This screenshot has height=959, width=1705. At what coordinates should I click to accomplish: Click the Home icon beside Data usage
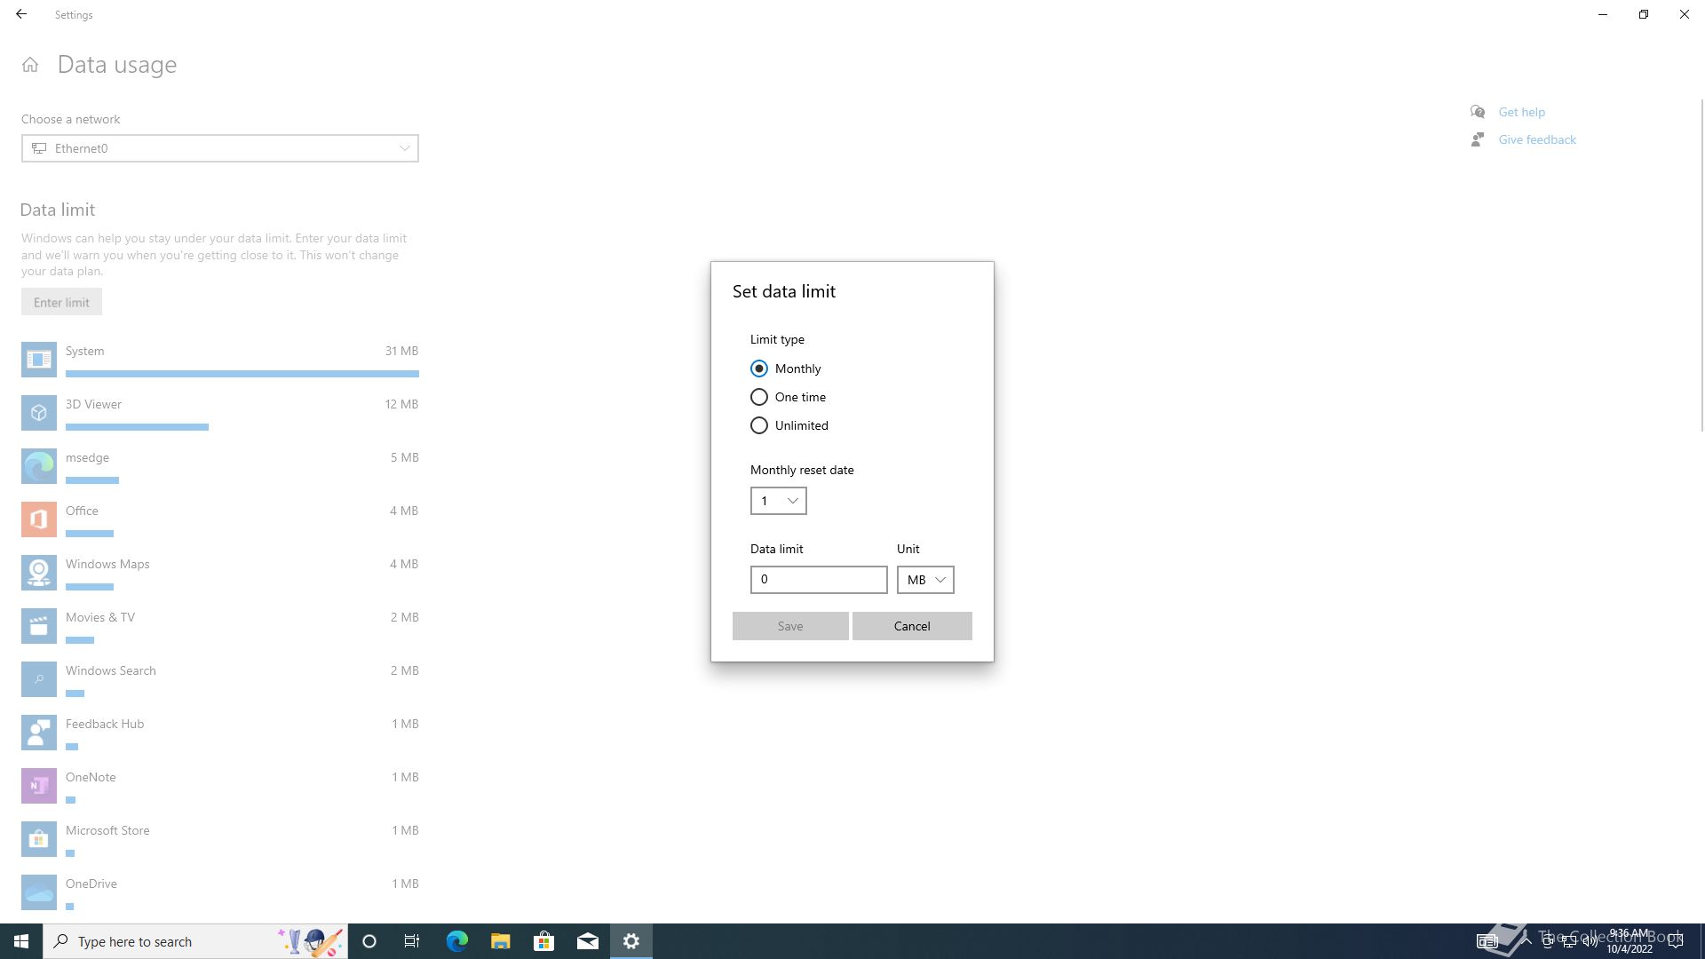click(30, 65)
